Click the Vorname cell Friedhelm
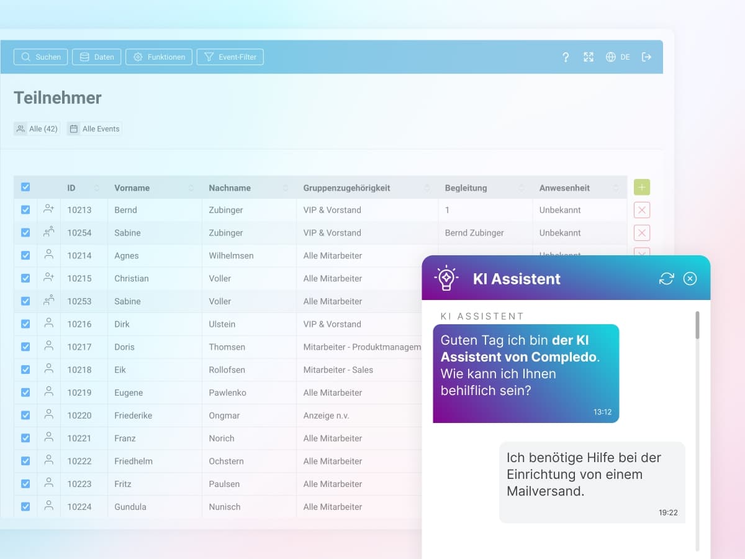Screen dimensions: 745x559 coord(133,461)
